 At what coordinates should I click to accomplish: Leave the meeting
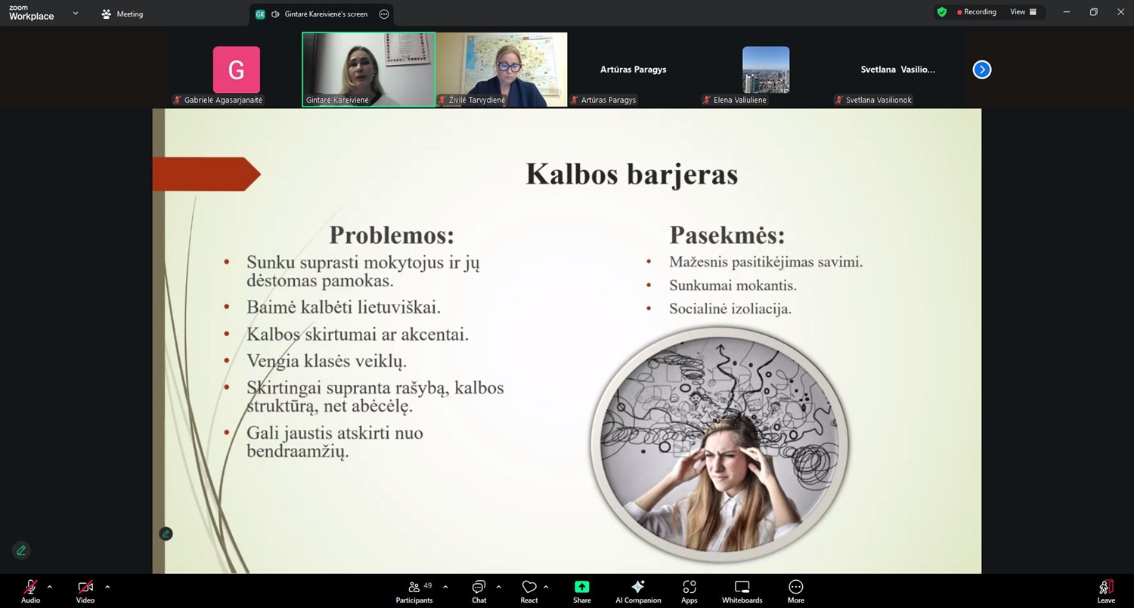[1106, 591]
